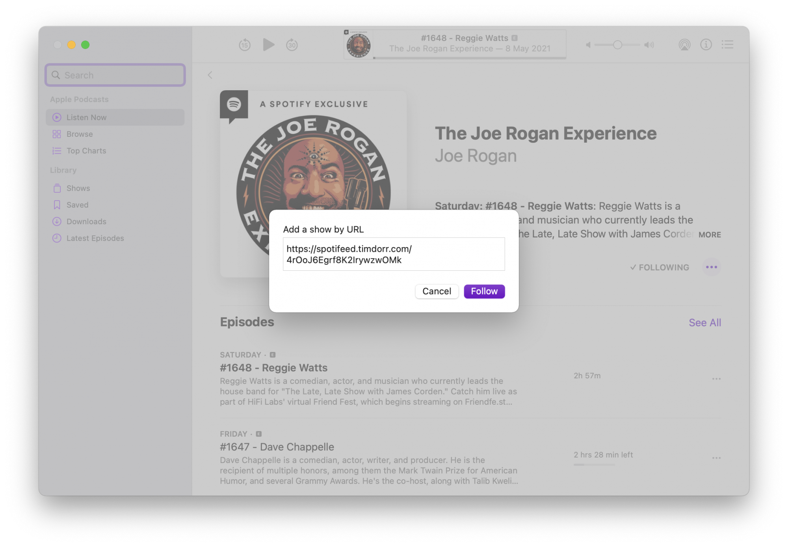Click the skip forward 30 seconds icon
The height and width of the screenshot is (547, 788).
(x=292, y=45)
